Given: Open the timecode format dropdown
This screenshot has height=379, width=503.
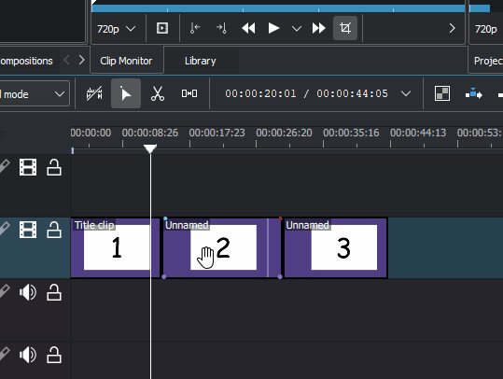Looking at the screenshot, I should click(x=406, y=93).
